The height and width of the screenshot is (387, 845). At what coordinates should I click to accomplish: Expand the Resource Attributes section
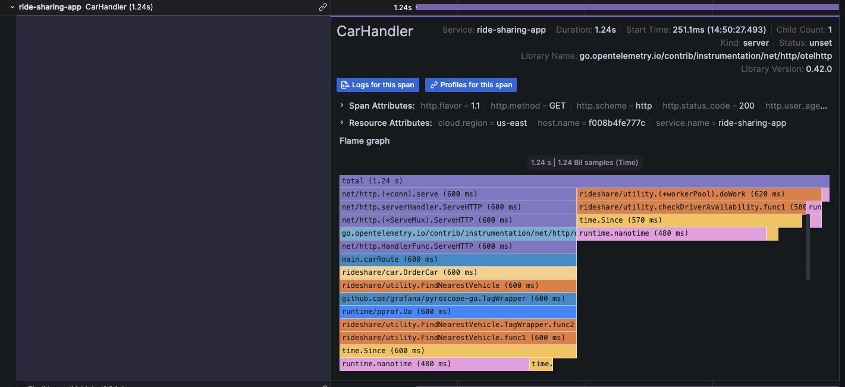click(342, 123)
